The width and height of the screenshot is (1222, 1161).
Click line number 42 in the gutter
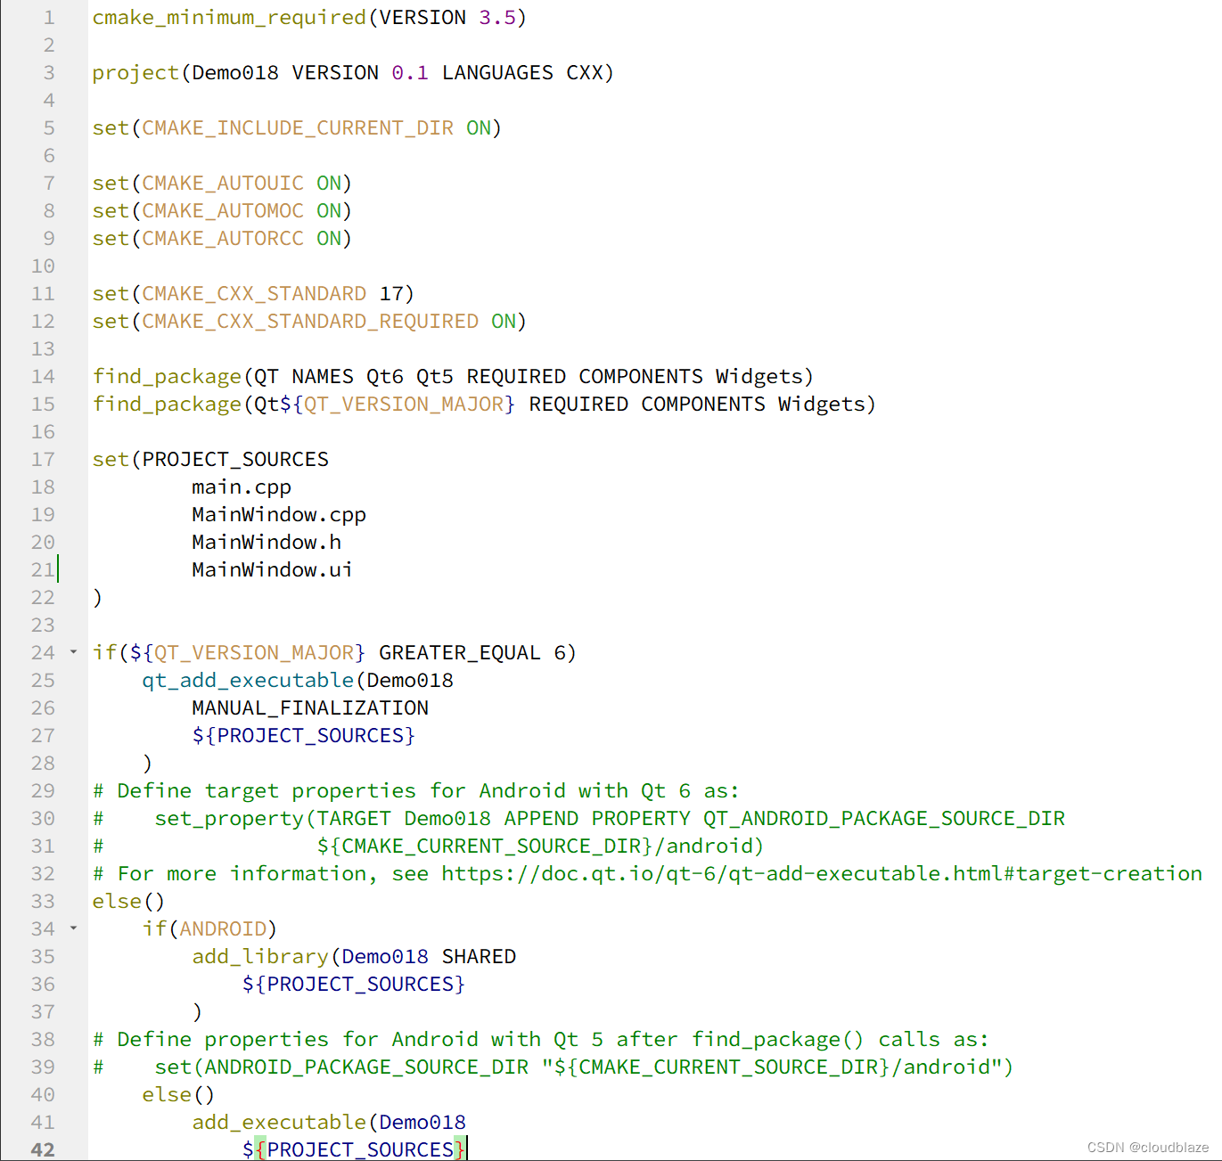[43, 1150]
